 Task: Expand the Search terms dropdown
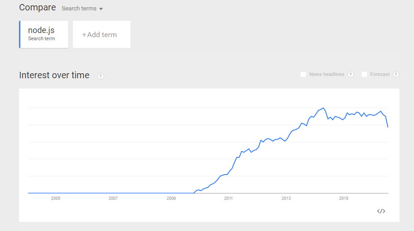(x=82, y=9)
